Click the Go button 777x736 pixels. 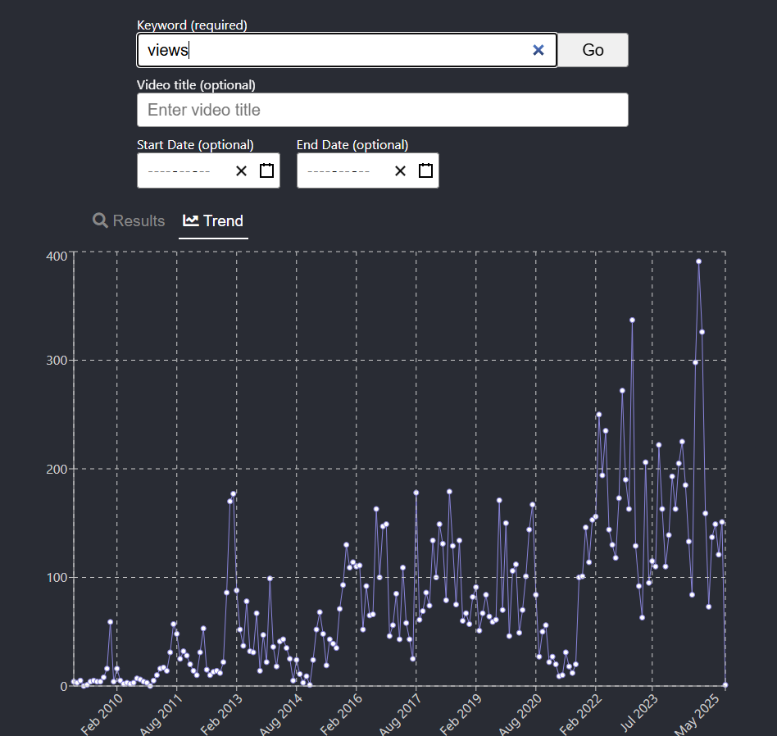point(593,50)
